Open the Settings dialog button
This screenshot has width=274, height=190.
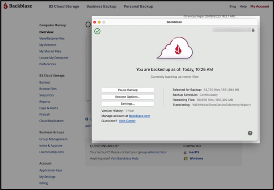point(128,104)
